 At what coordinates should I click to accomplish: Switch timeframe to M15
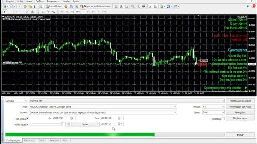72,12
